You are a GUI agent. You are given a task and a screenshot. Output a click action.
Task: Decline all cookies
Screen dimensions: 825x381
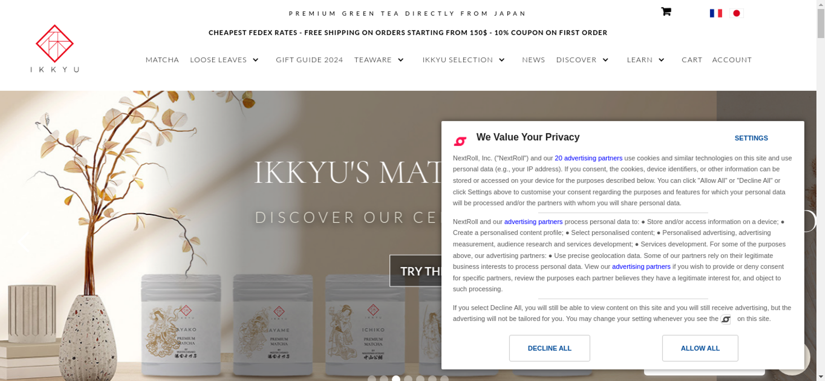click(549, 348)
